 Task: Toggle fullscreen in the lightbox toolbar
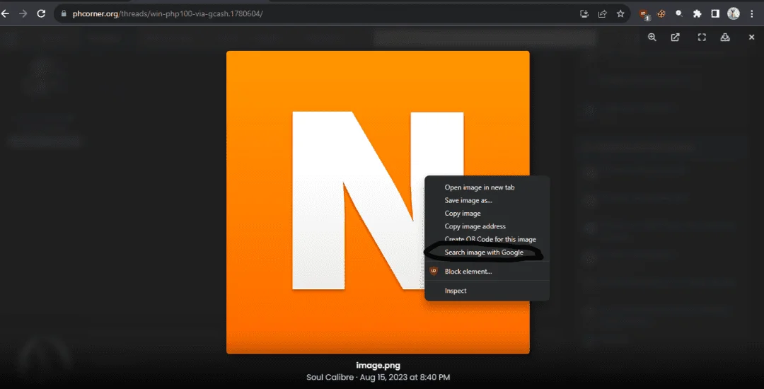point(702,37)
